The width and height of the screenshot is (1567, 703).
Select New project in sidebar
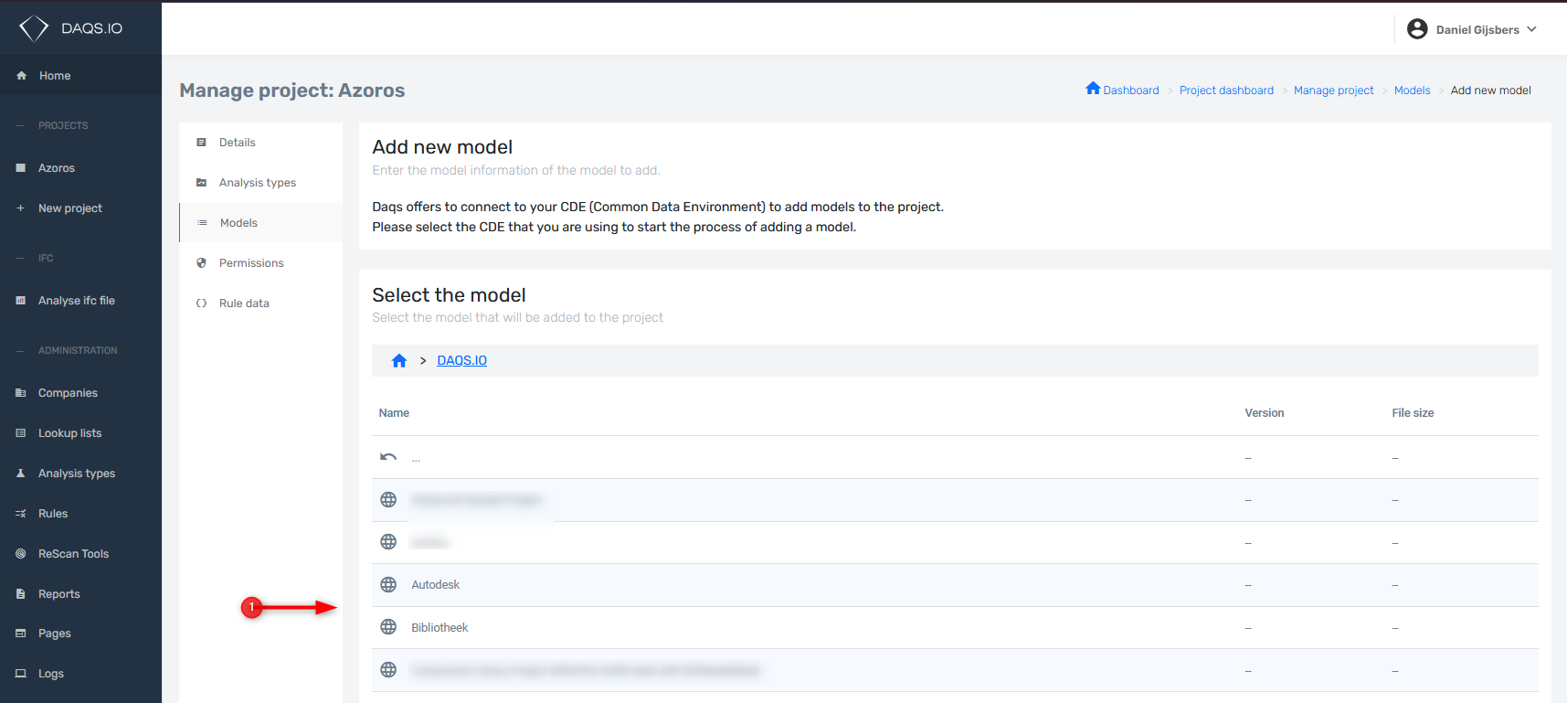tap(80, 208)
